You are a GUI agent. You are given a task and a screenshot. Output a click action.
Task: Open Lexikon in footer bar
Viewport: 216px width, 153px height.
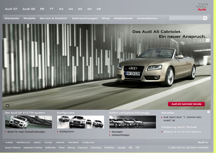tap(37, 142)
